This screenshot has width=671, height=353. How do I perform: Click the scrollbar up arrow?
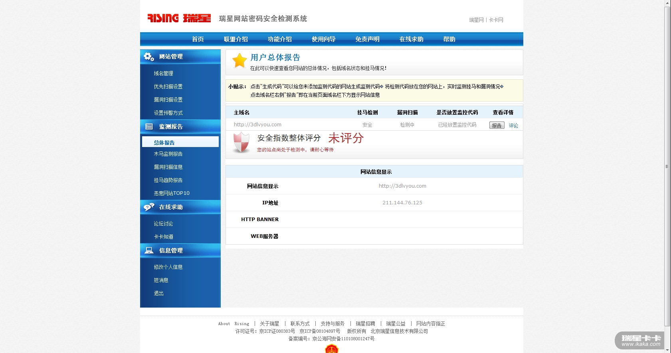tap(667, 3)
